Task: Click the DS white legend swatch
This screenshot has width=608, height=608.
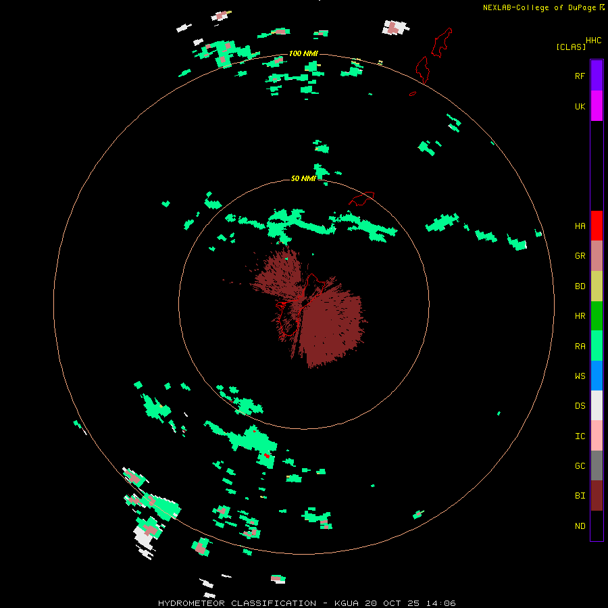Action: (x=597, y=405)
